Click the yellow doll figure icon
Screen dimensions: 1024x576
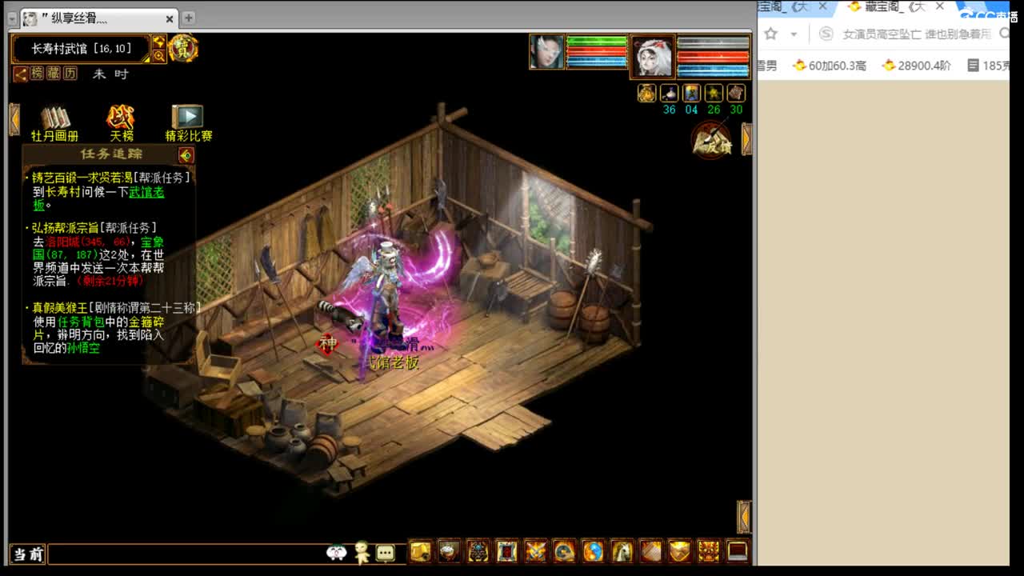tap(362, 552)
